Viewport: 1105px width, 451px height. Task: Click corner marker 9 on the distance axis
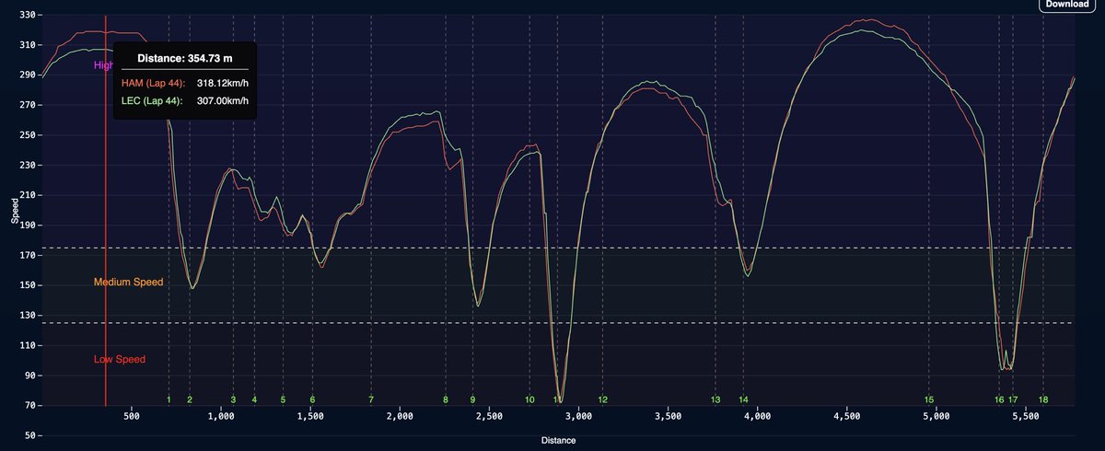(x=472, y=400)
